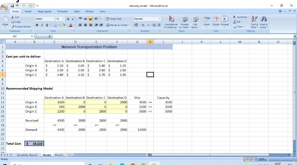Insert cells via Insert button
The image size is (297, 165).
pyautogui.click(x=206, y=22)
